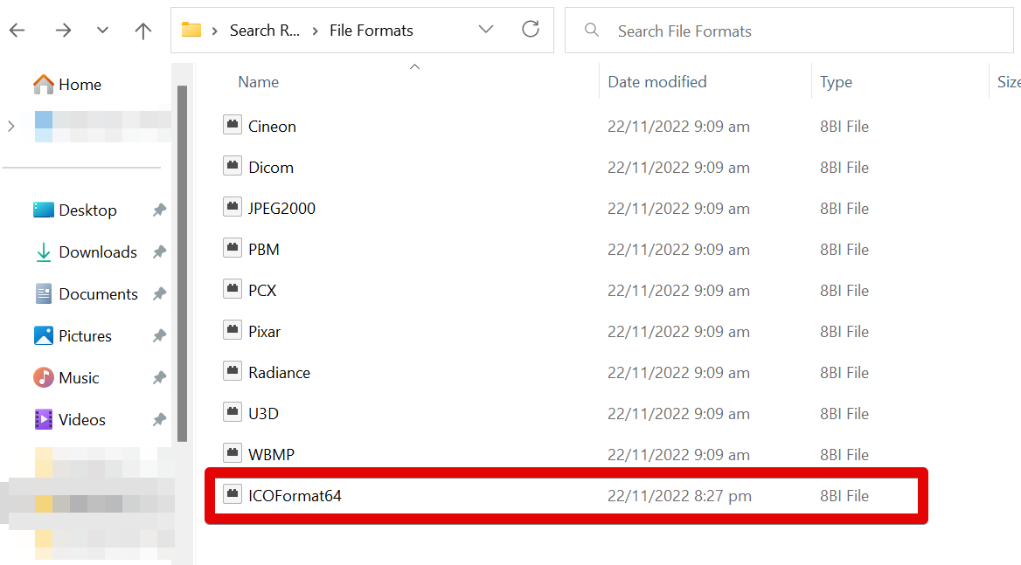Sort by Date modified column

tap(657, 82)
